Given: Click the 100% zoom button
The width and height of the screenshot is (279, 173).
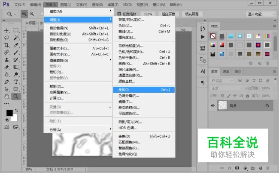Looking at the screenshot, I should [x=148, y=14].
